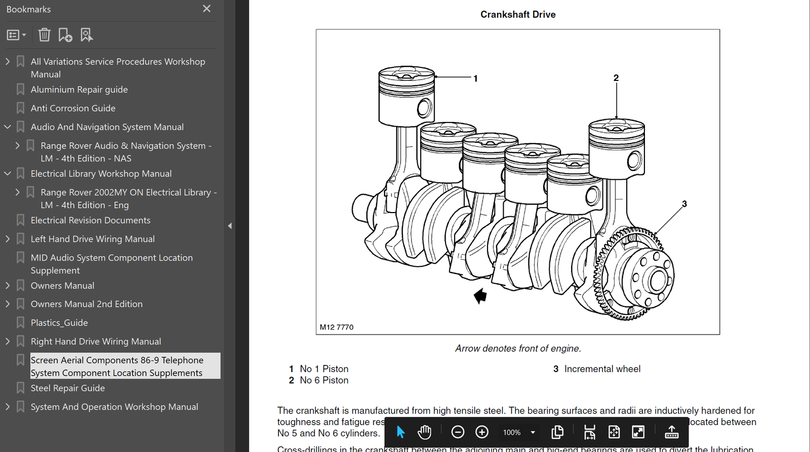Close the Bookmarks panel
The image size is (810, 452).
207,9
